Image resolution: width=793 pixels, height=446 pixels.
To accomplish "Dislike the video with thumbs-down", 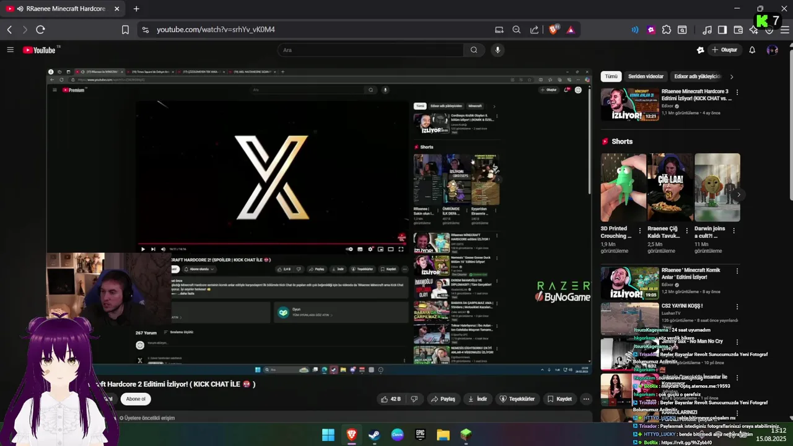I will [414, 399].
